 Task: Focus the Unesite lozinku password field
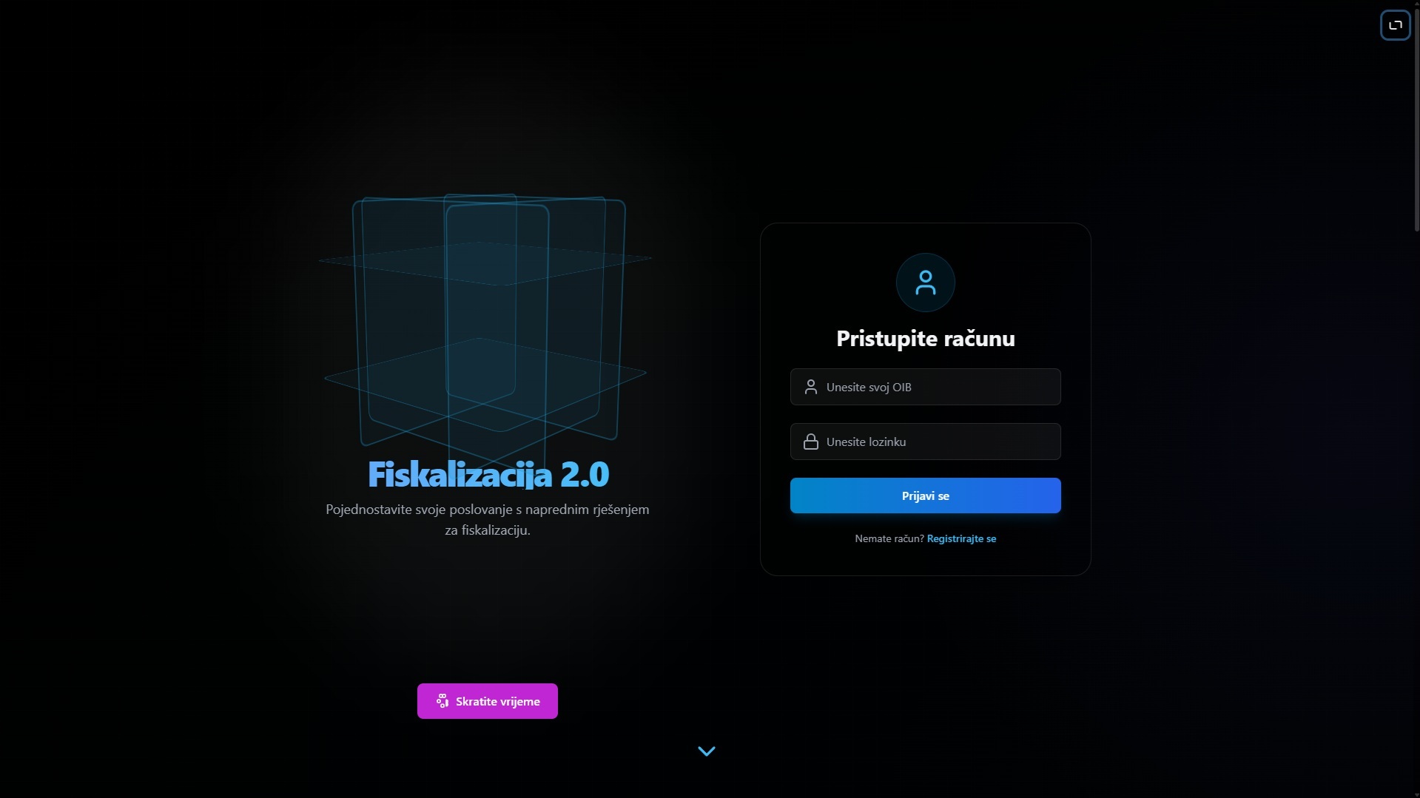tap(925, 442)
